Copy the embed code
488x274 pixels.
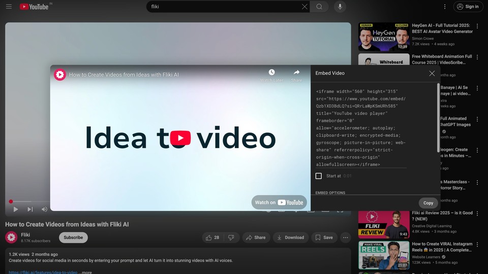tap(428, 203)
